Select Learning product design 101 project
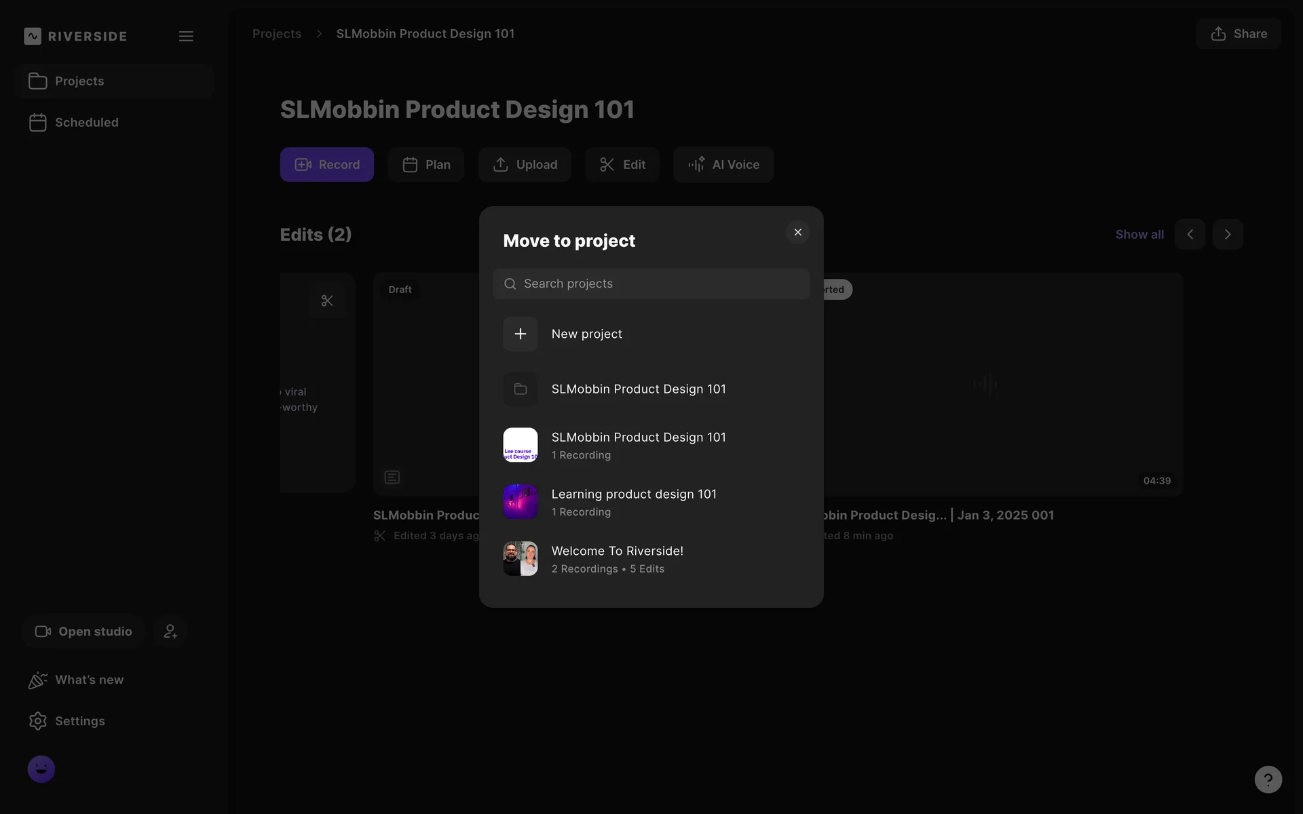The width and height of the screenshot is (1303, 814). point(633,502)
